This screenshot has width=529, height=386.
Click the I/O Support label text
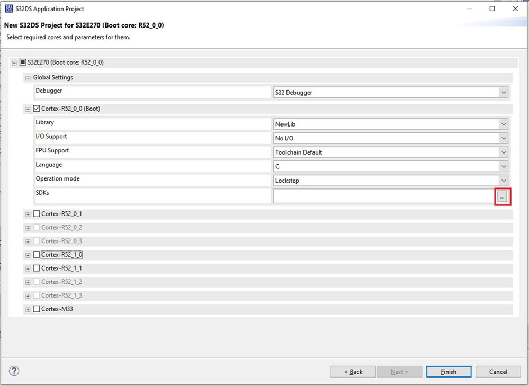[51, 136]
